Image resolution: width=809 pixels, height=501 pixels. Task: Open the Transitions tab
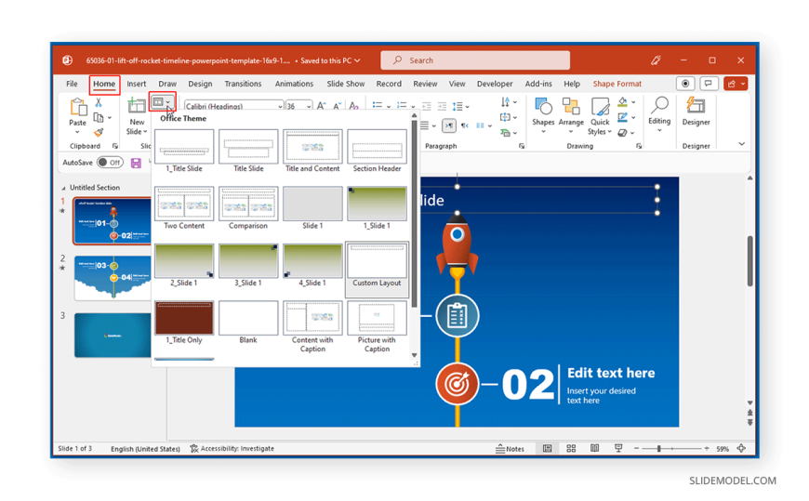click(x=243, y=84)
